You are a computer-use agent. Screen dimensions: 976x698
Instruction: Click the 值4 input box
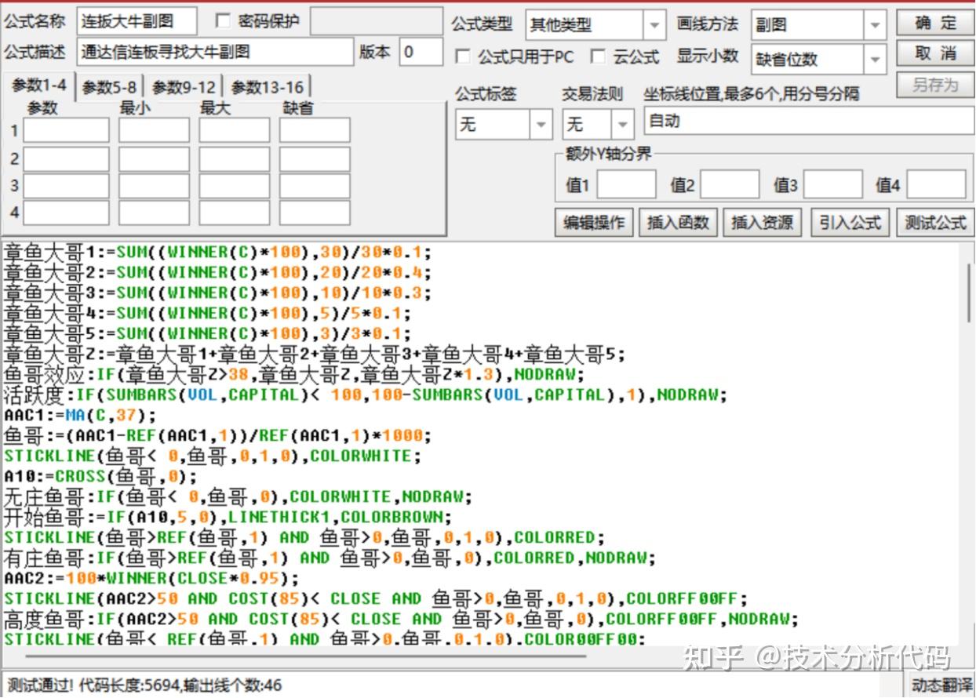tap(937, 185)
